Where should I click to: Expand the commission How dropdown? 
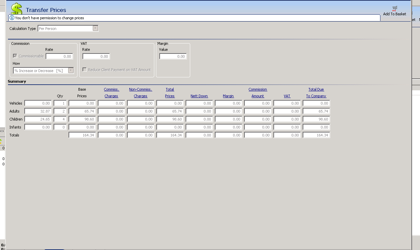pos(70,70)
